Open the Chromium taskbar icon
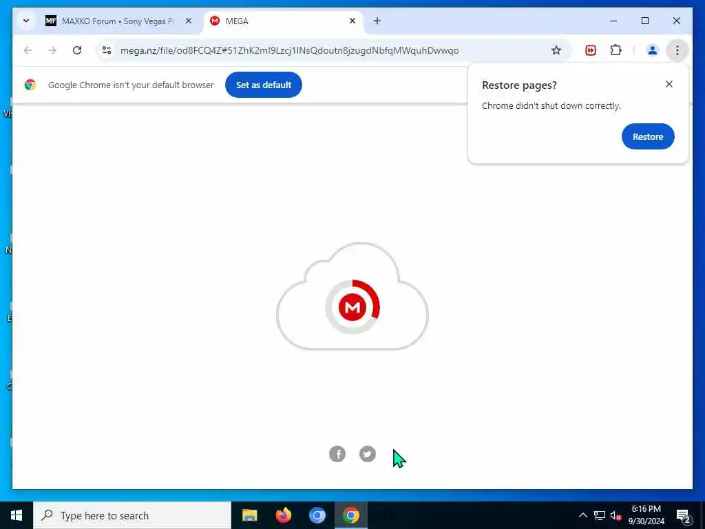The width and height of the screenshot is (705, 529). (x=317, y=515)
